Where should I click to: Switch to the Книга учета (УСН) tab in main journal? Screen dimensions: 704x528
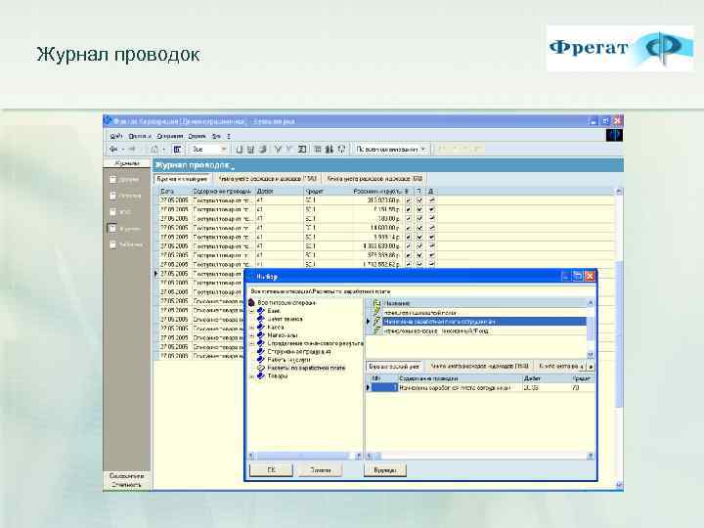click(x=267, y=179)
